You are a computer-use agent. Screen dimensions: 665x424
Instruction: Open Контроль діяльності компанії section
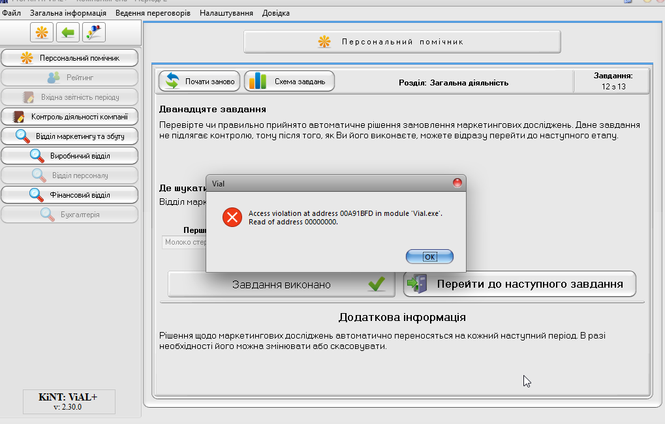coord(70,117)
